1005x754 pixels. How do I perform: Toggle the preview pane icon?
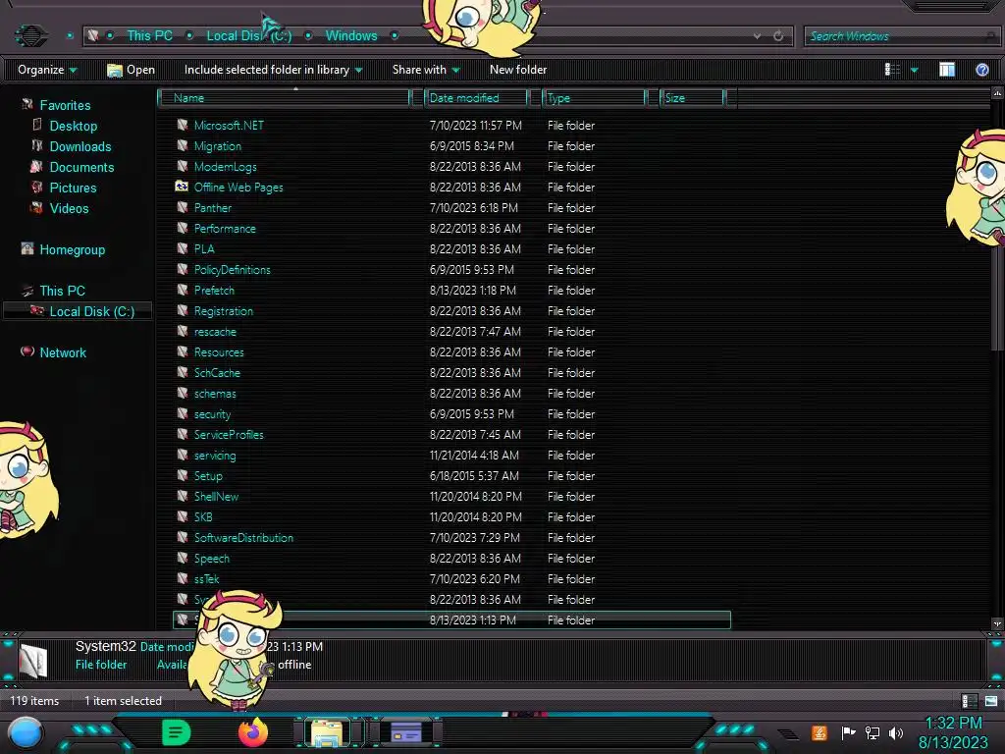click(947, 70)
